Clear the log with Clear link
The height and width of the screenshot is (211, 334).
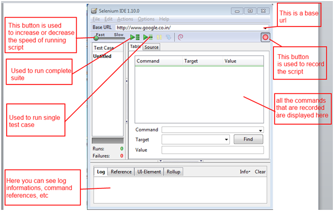pyautogui.click(x=260, y=172)
